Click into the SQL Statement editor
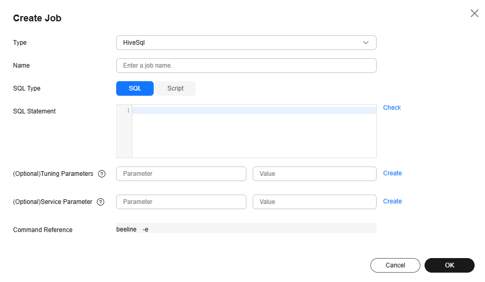 [x=254, y=131]
